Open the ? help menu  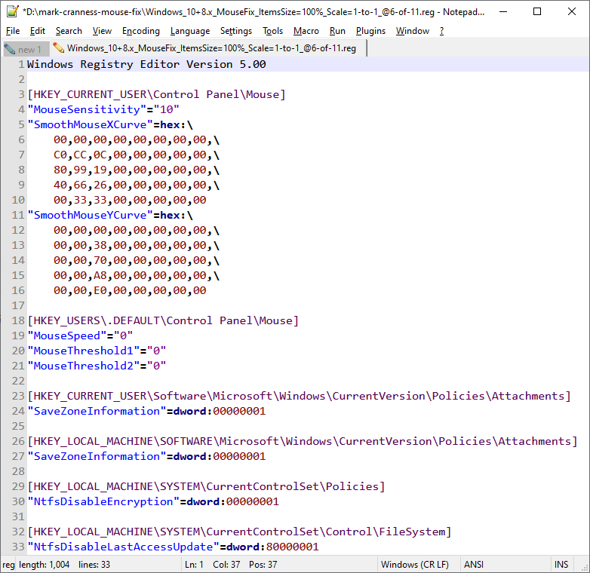[442, 31]
